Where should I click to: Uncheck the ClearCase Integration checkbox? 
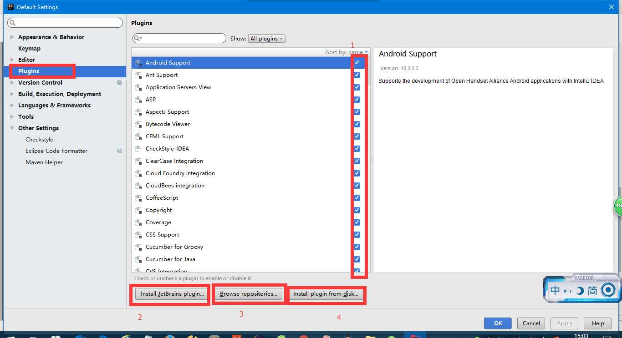357,161
